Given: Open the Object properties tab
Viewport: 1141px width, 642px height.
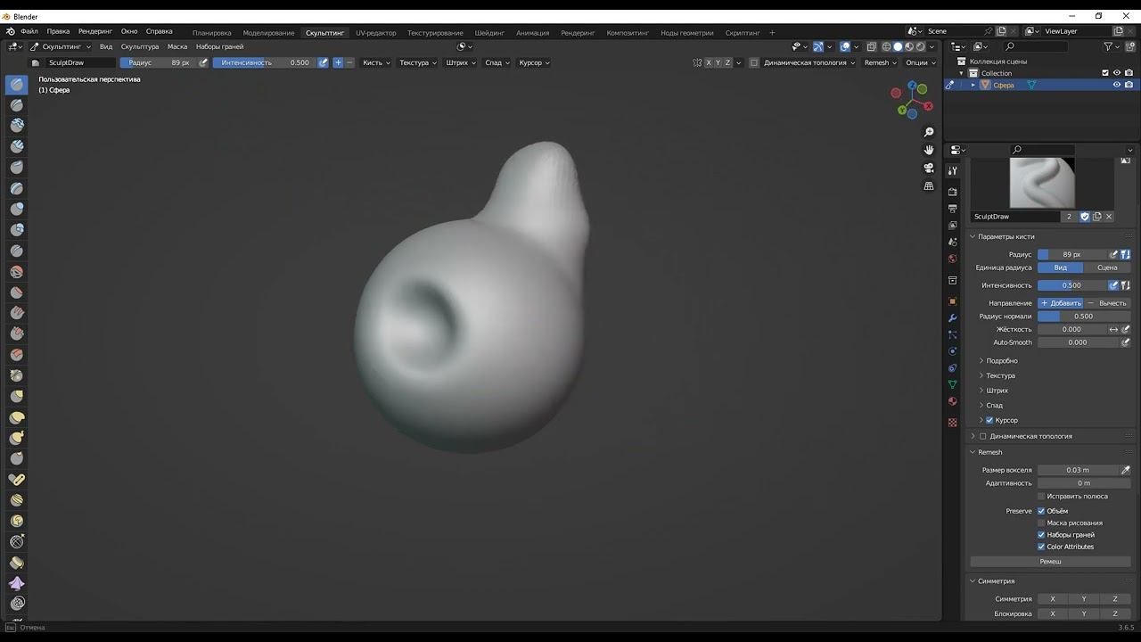Looking at the screenshot, I should point(953,301).
